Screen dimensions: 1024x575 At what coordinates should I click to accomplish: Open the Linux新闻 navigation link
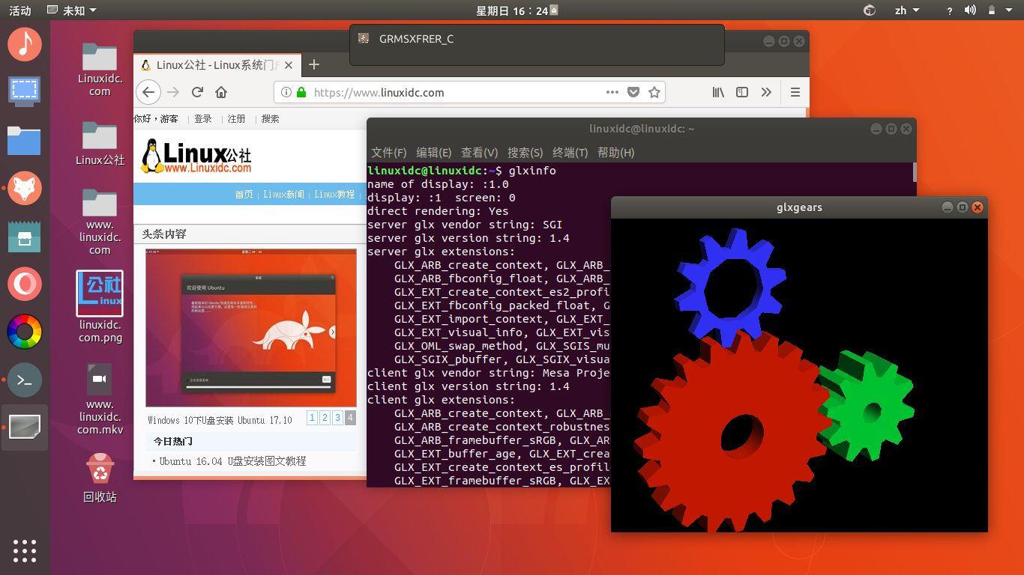tap(284, 194)
